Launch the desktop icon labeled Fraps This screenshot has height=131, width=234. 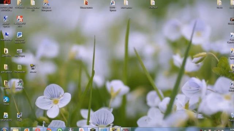pos(19,116)
